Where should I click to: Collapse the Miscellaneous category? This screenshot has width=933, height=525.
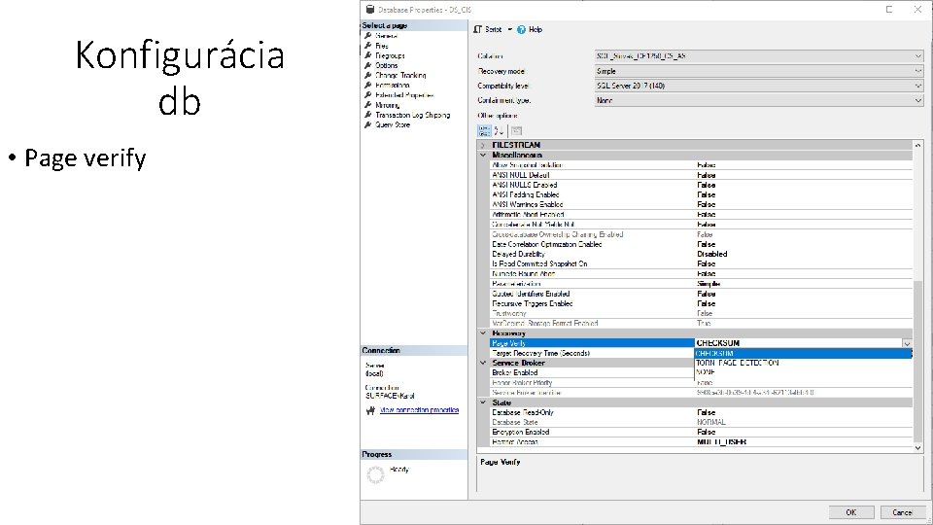click(483, 155)
